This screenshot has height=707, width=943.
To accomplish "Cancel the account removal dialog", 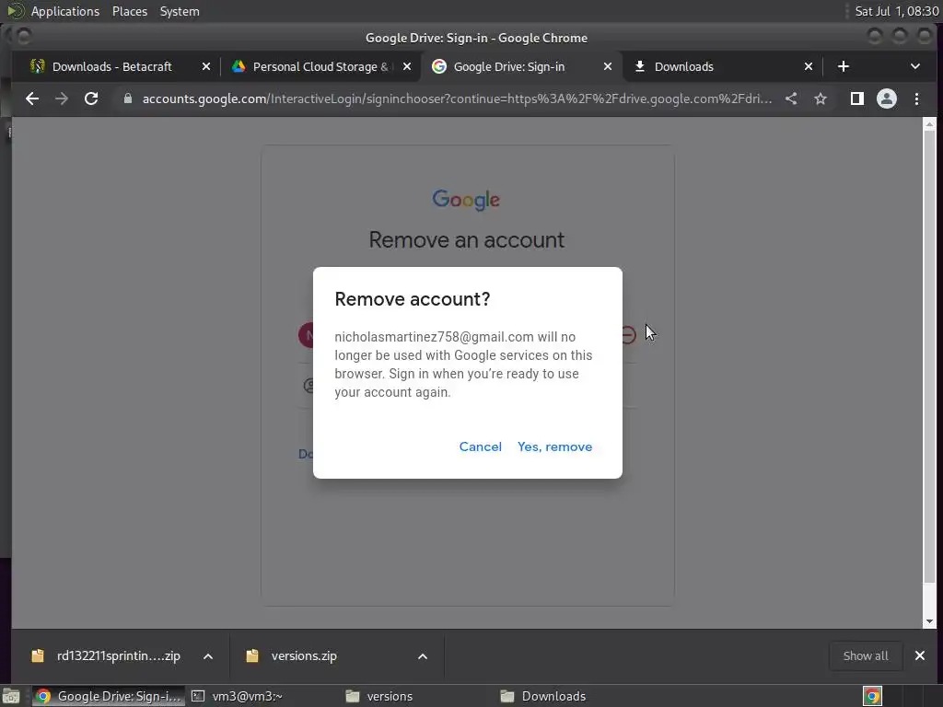I will click(x=480, y=446).
